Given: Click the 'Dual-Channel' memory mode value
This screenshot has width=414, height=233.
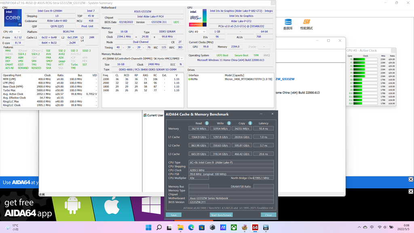Looking at the screenshot, I should pos(141,42).
